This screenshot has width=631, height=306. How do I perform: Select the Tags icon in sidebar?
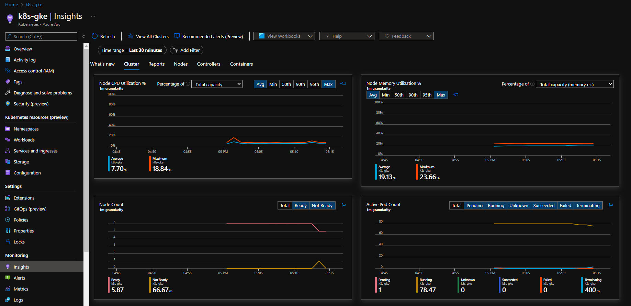point(8,82)
